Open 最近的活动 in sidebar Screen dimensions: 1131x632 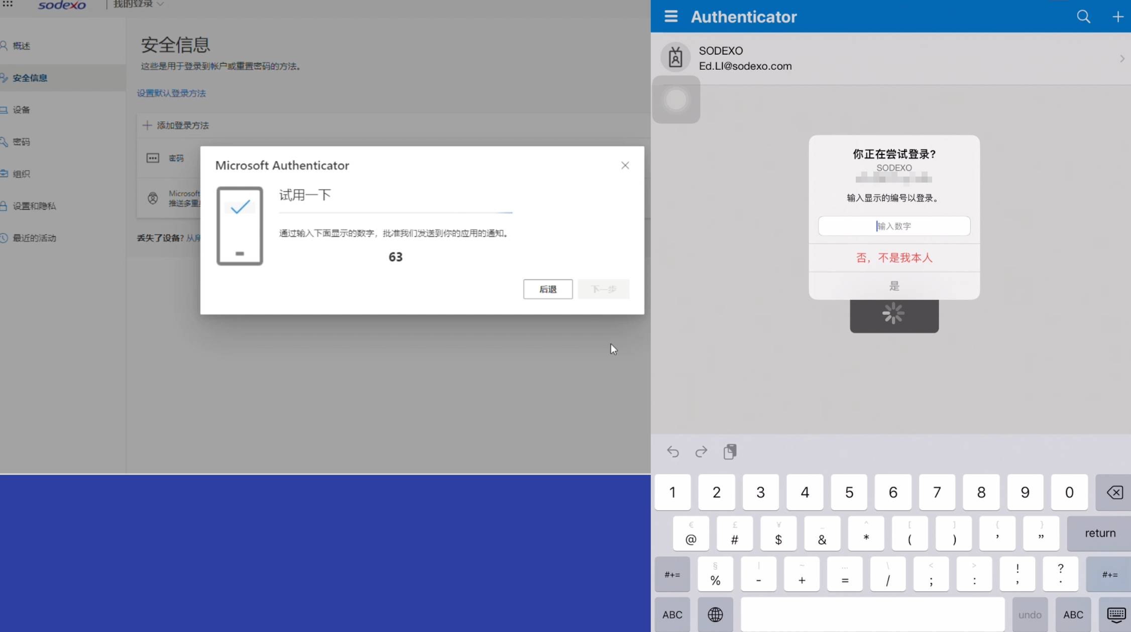(34, 238)
